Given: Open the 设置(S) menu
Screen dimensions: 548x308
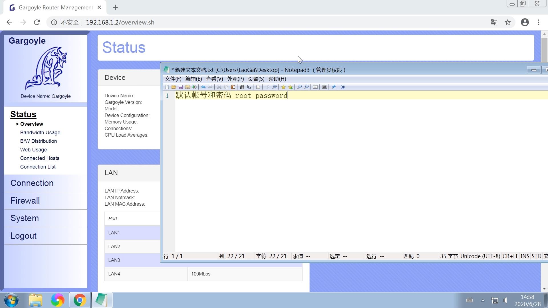Looking at the screenshot, I should (256, 79).
